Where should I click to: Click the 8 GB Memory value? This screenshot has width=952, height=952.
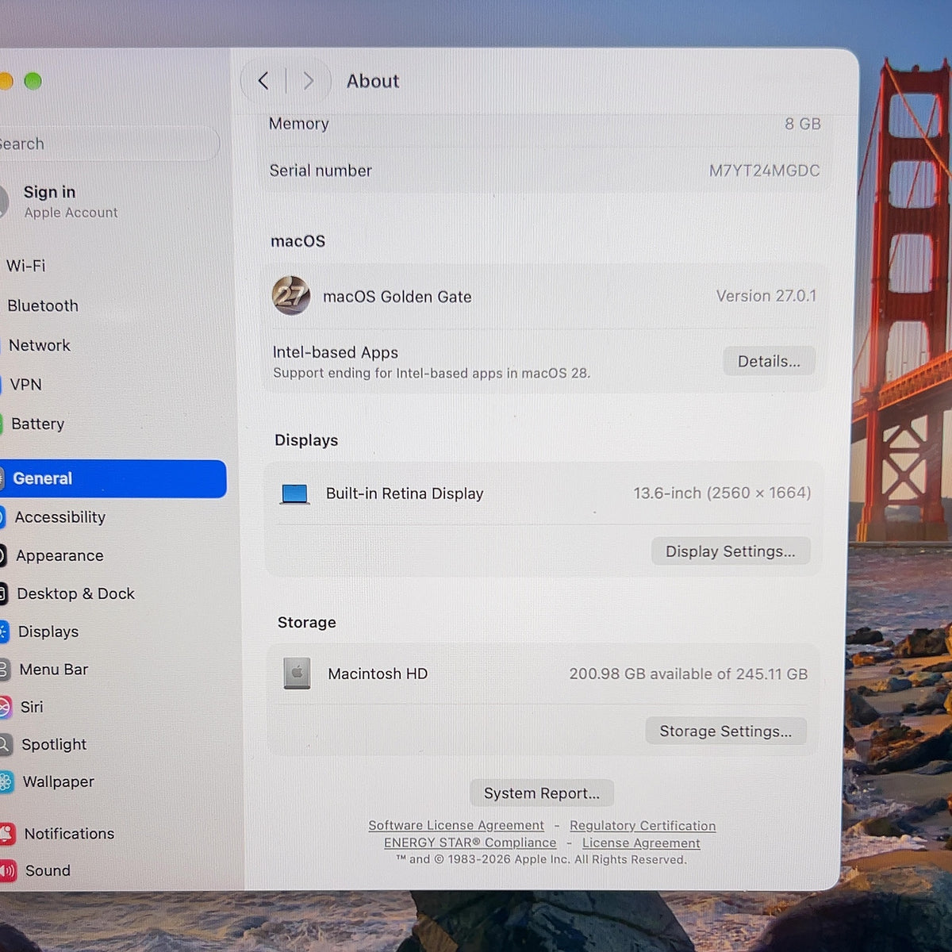pyautogui.click(x=803, y=124)
